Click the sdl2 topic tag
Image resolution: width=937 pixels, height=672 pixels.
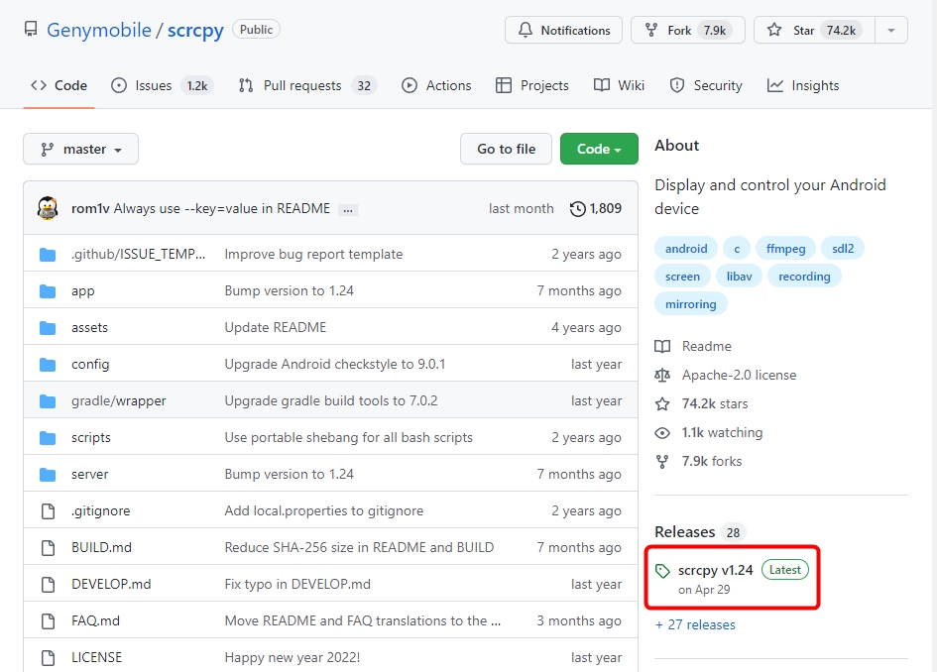(843, 249)
